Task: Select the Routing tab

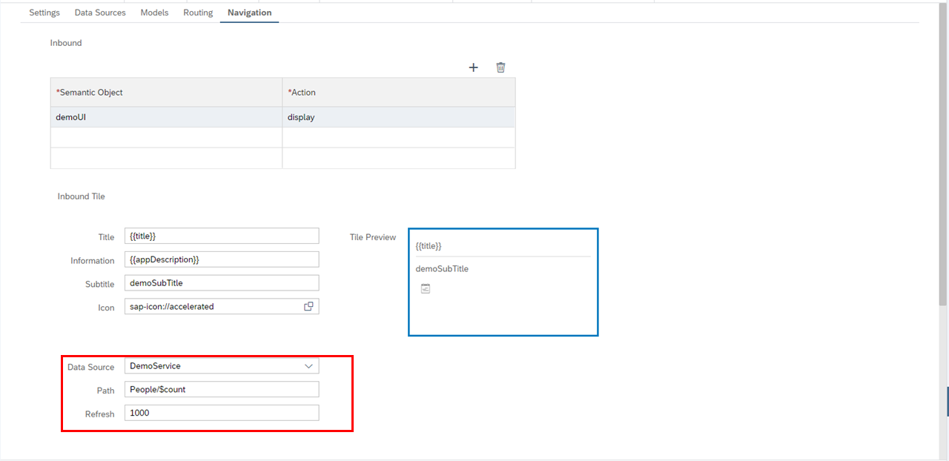Action: pyautogui.click(x=198, y=13)
